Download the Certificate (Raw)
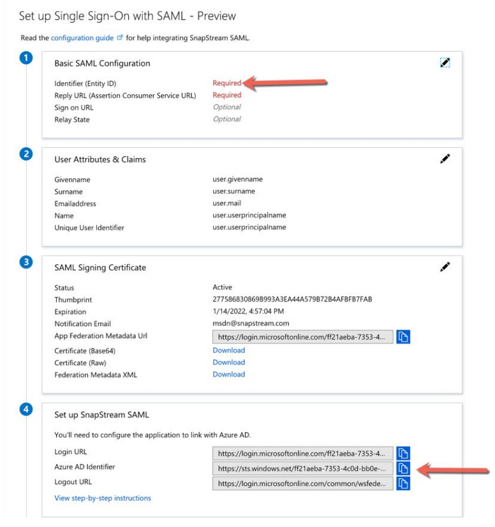The image size is (495, 527). click(229, 363)
